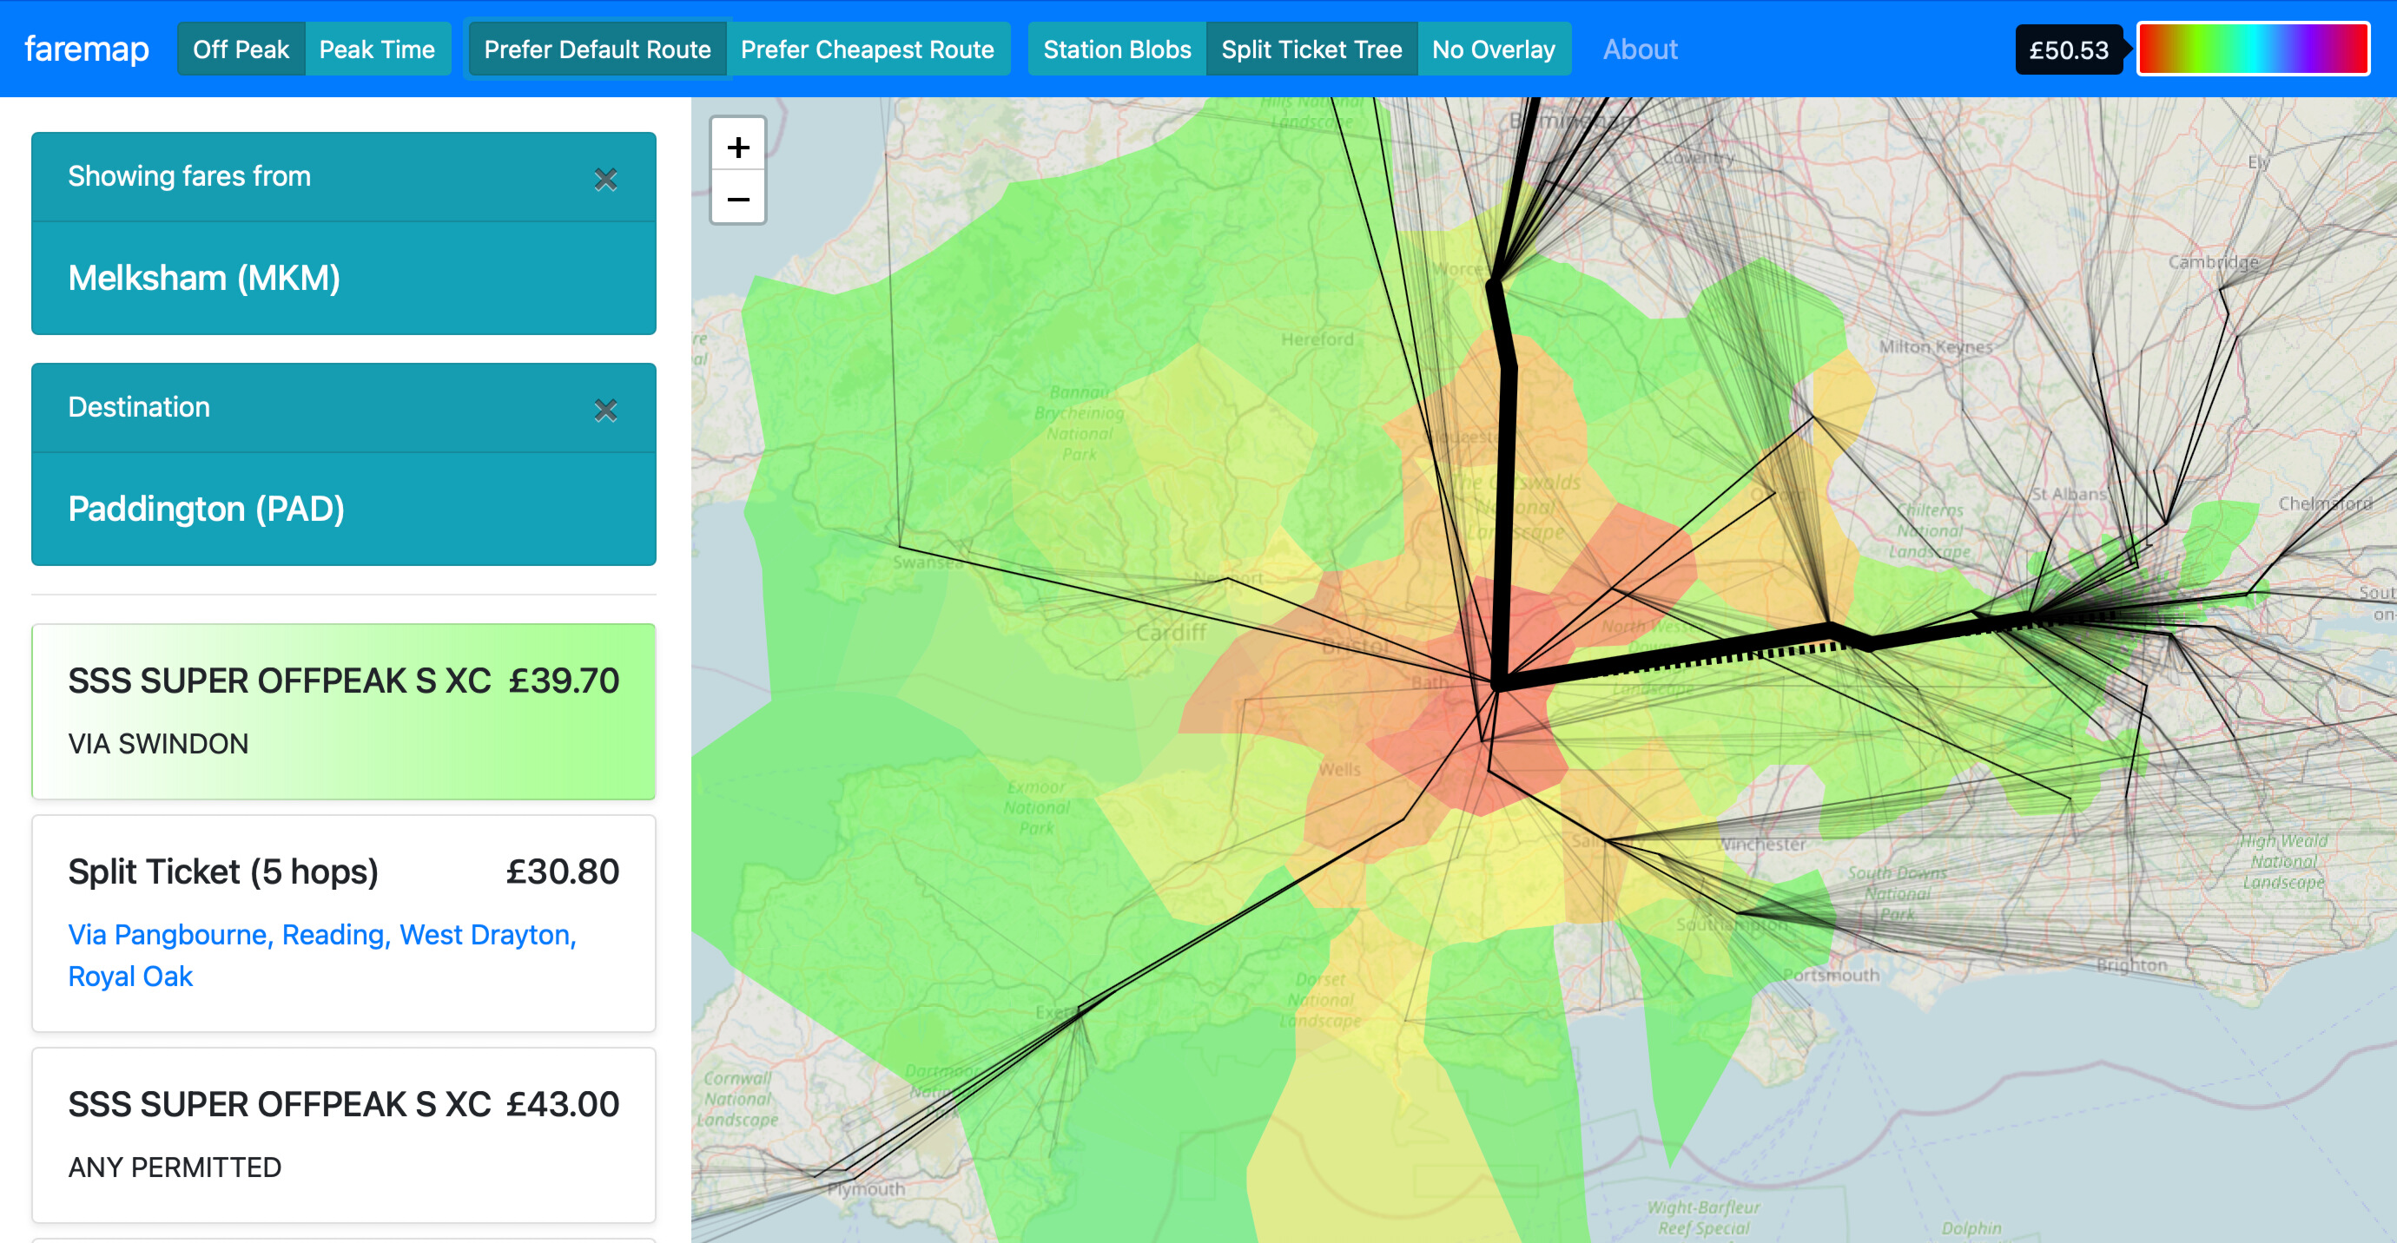The image size is (2397, 1243).
Task: Click the Pangbourne split station link
Action: pyautogui.click(x=191, y=934)
